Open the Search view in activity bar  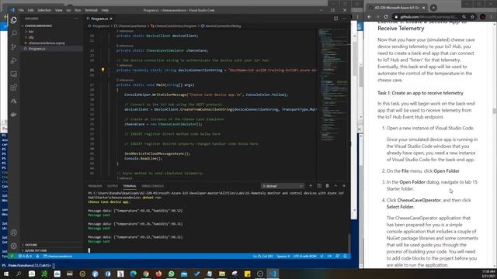pyautogui.click(x=14, y=33)
